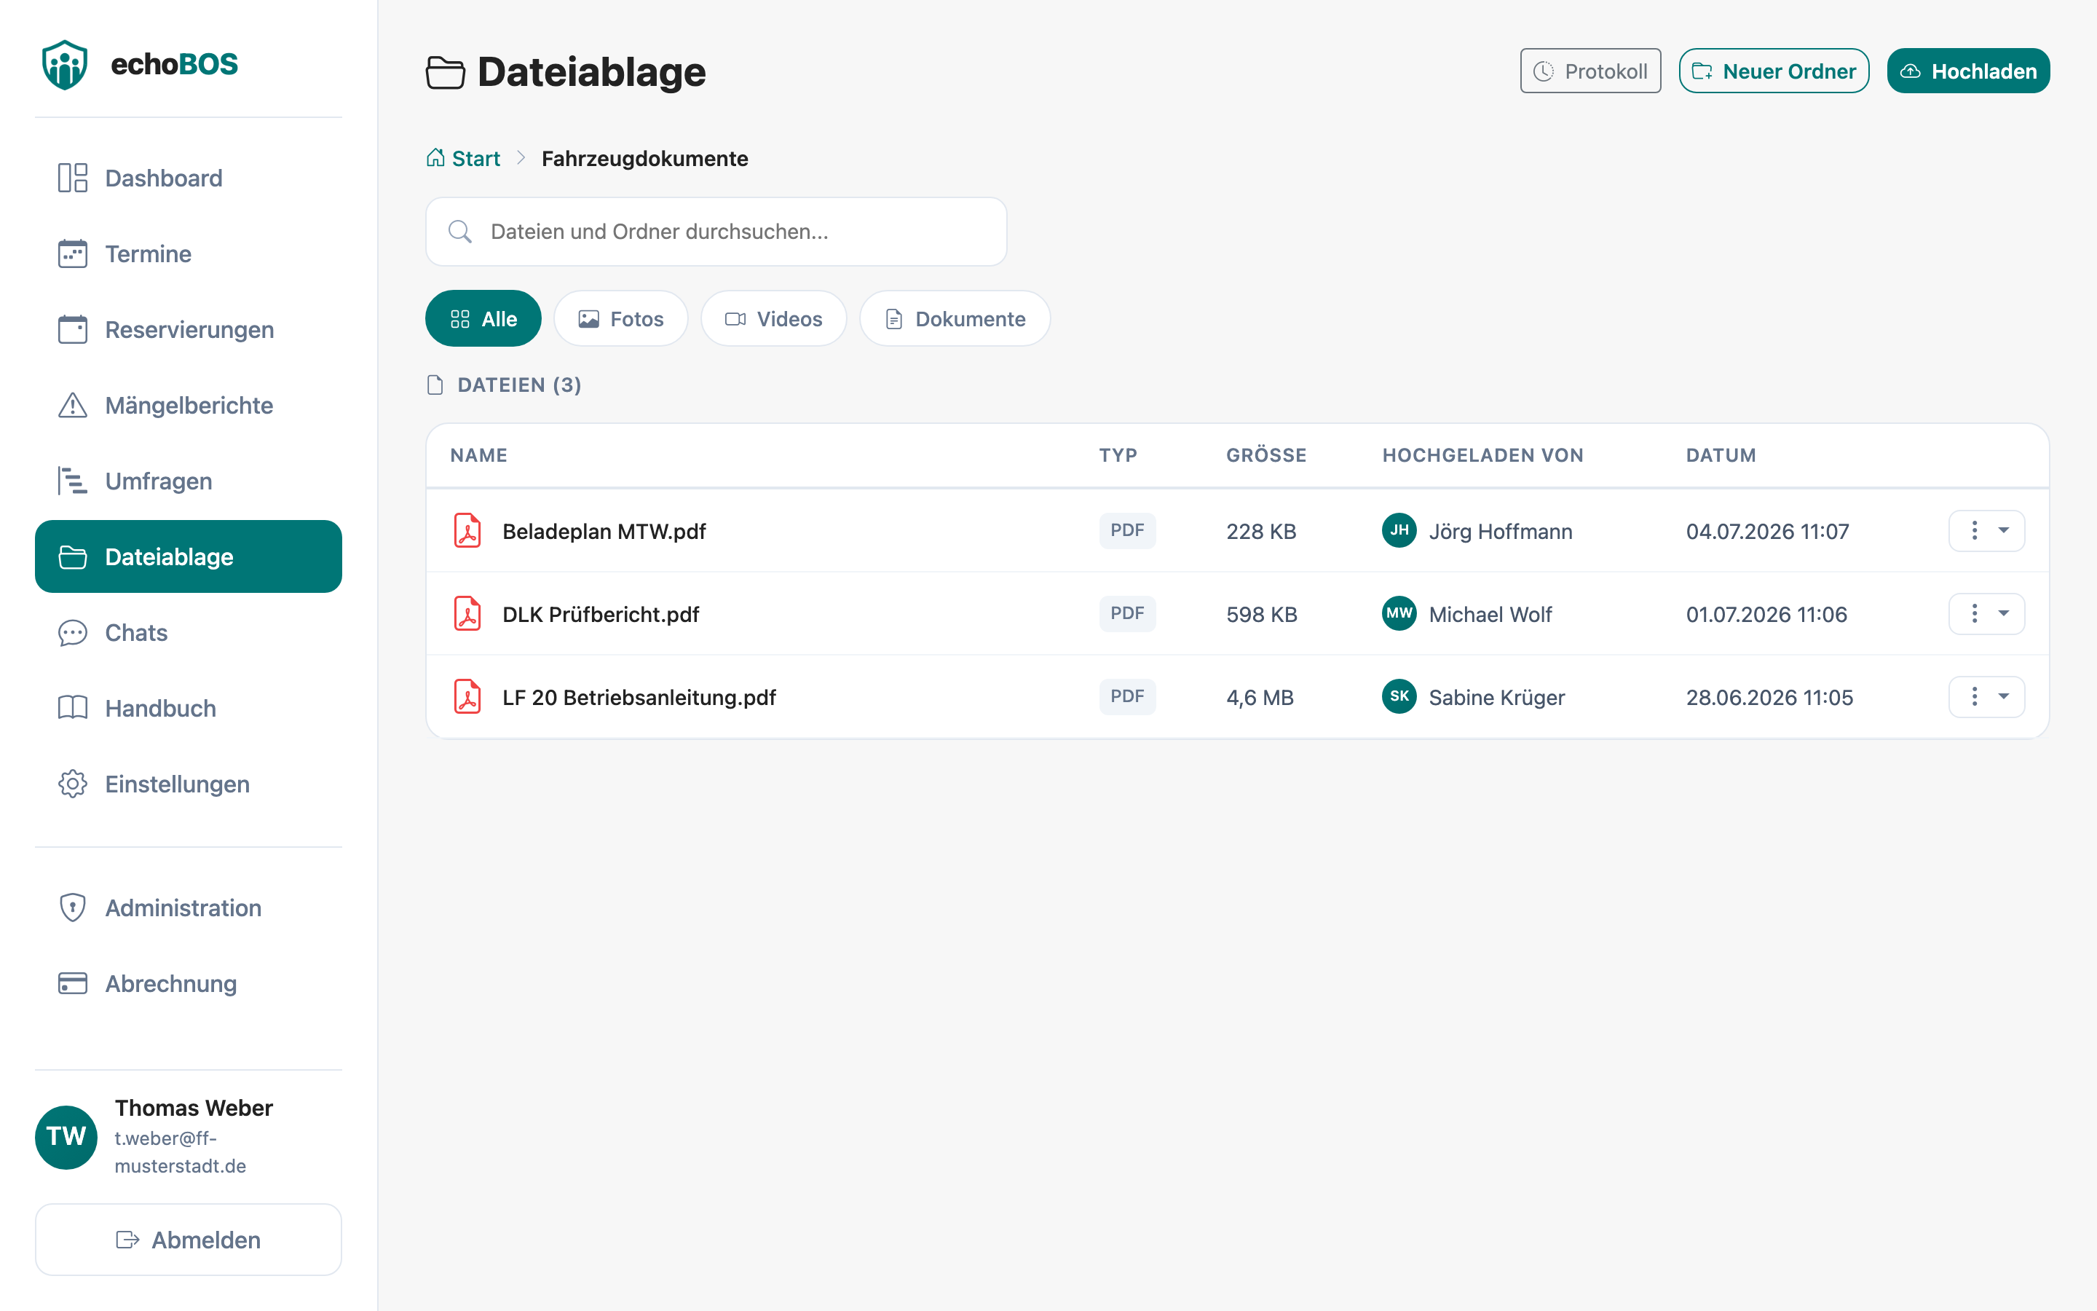Open file Beladeplan MTW.pdf
The height and width of the screenshot is (1311, 2097).
click(x=604, y=532)
